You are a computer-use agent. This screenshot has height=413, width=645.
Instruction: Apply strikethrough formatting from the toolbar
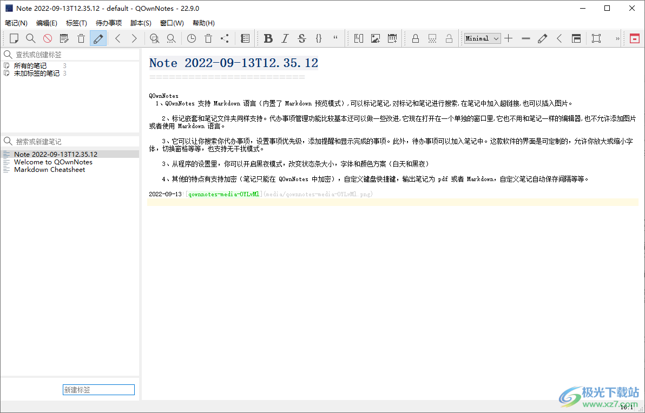[x=301, y=38]
